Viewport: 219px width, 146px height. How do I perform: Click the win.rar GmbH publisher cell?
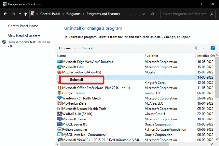click(155, 114)
